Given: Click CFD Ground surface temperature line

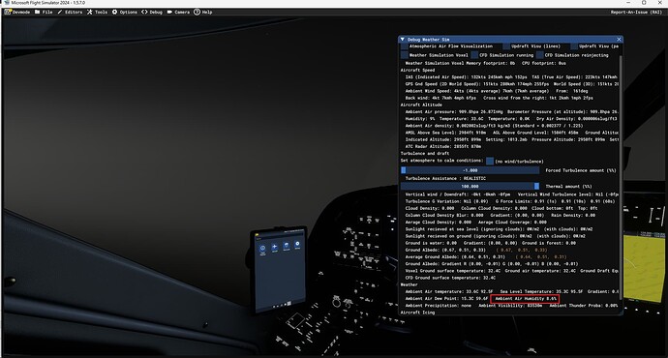Looking at the screenshot, I should tap(450, 278).
